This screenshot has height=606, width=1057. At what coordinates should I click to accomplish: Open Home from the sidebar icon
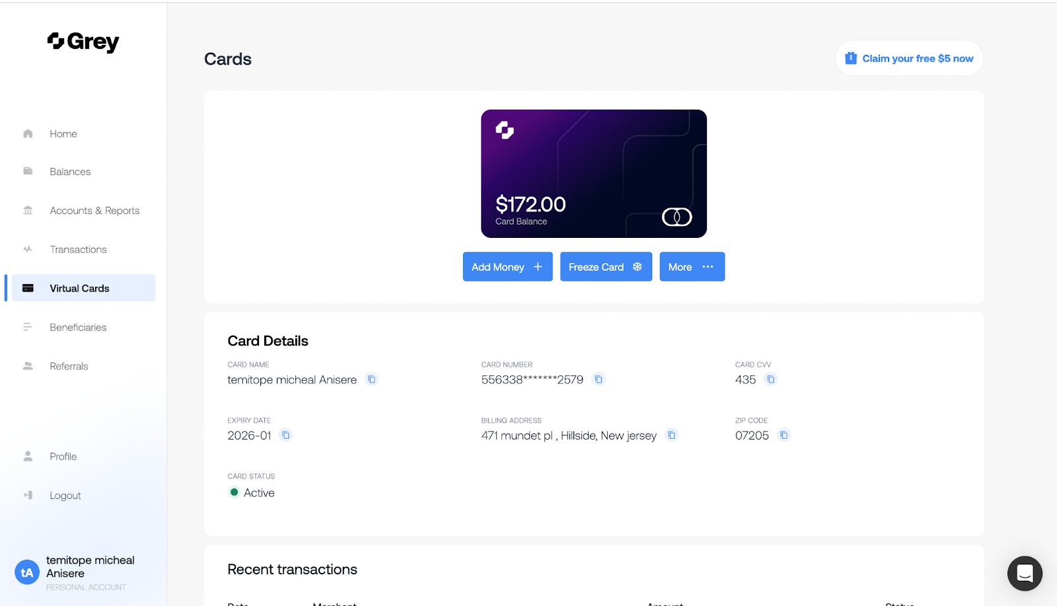click(27, 133)
